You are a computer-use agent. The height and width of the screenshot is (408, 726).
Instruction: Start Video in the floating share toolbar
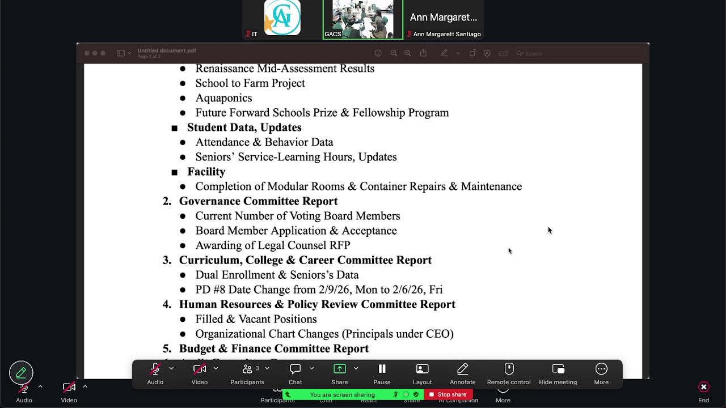199,374
